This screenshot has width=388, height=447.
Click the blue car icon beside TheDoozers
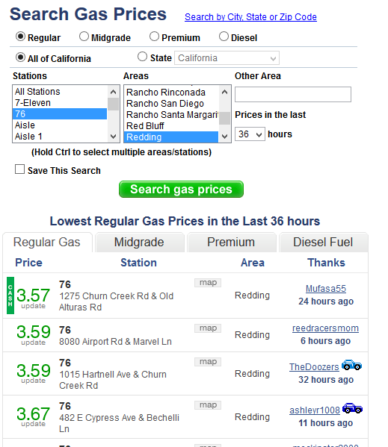[x=351, y=365]
